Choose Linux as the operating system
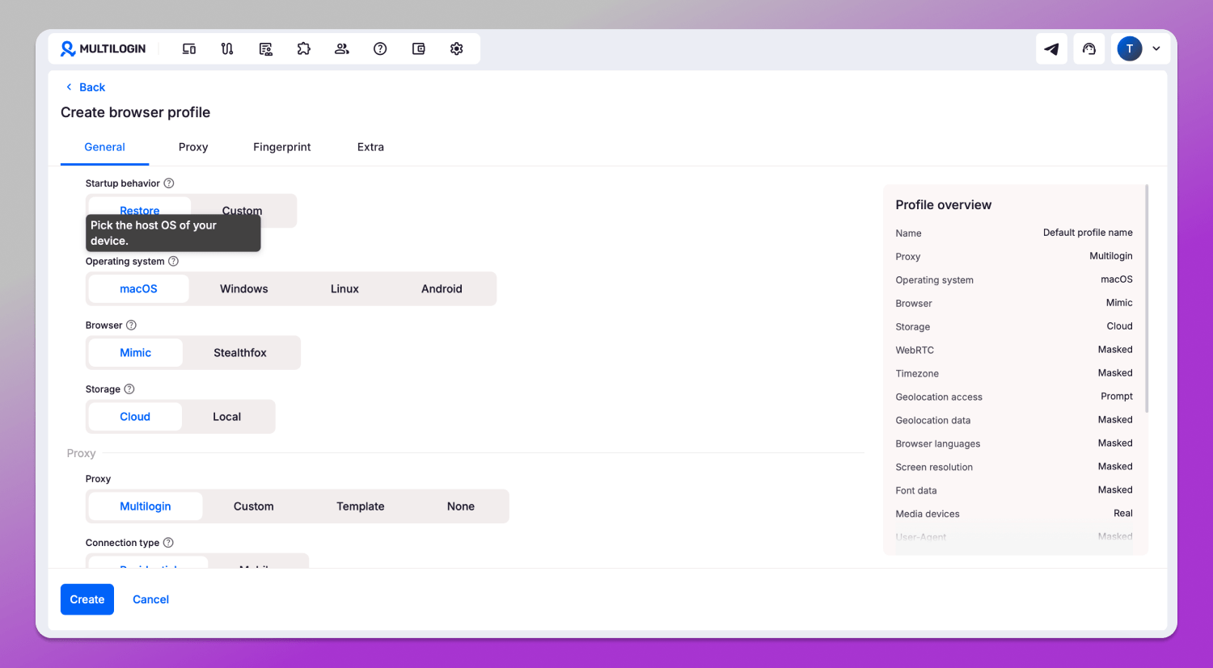This screenshot has width=1213, height=668. (x=344, y=288)
